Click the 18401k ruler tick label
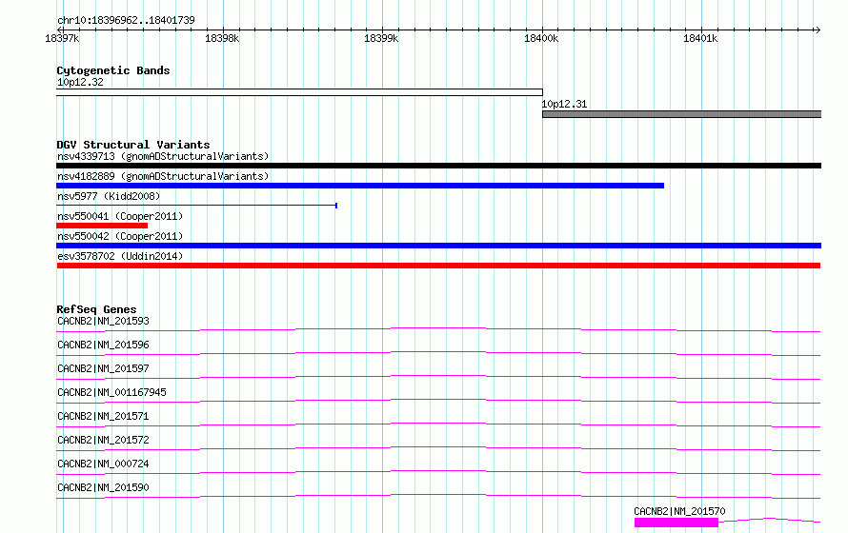 (x=700, y=38)
